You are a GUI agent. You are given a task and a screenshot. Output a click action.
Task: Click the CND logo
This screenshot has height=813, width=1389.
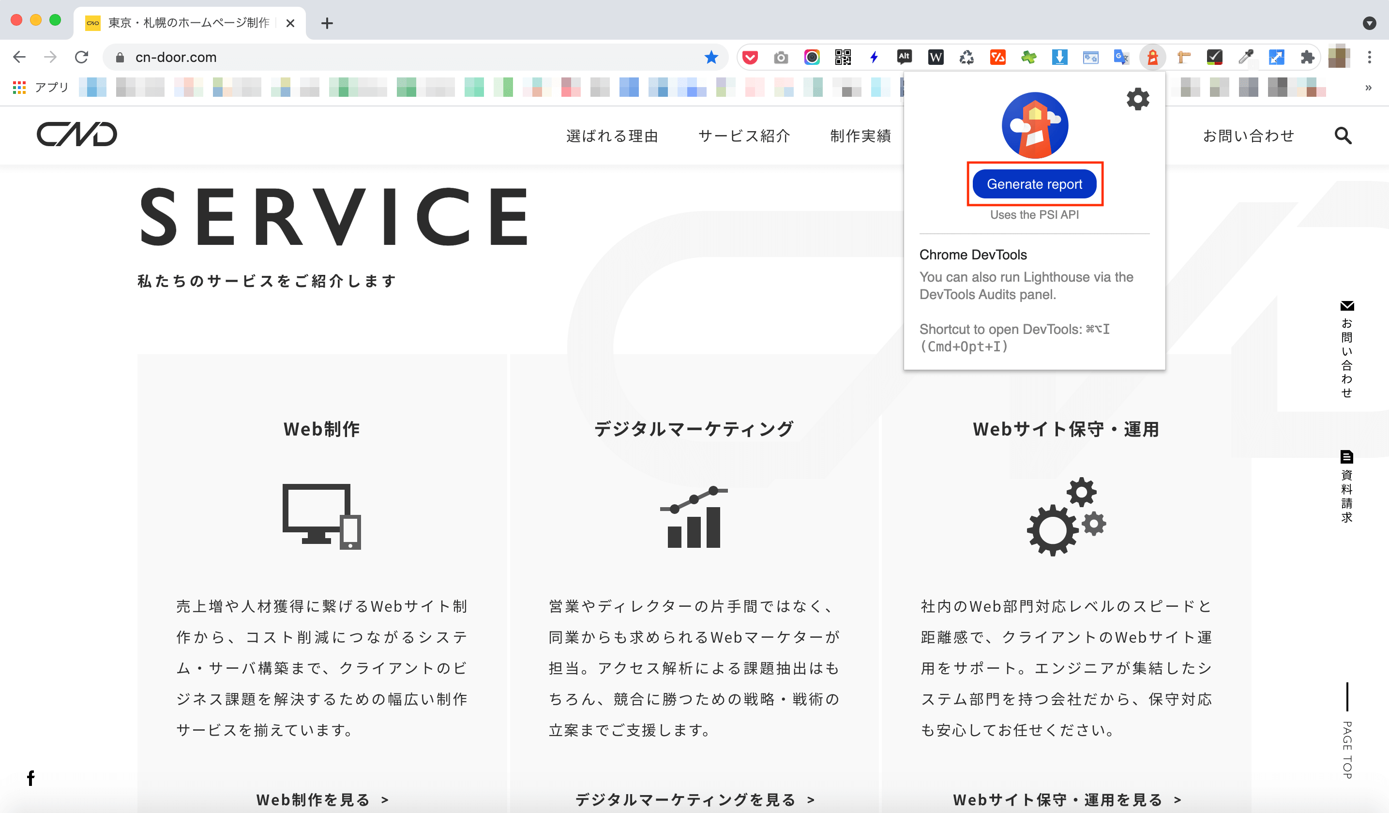(76, 135)
